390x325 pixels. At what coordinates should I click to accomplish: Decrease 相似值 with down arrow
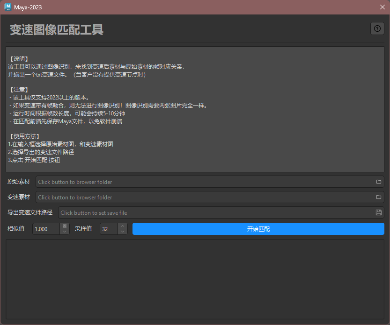coord(65,232)
